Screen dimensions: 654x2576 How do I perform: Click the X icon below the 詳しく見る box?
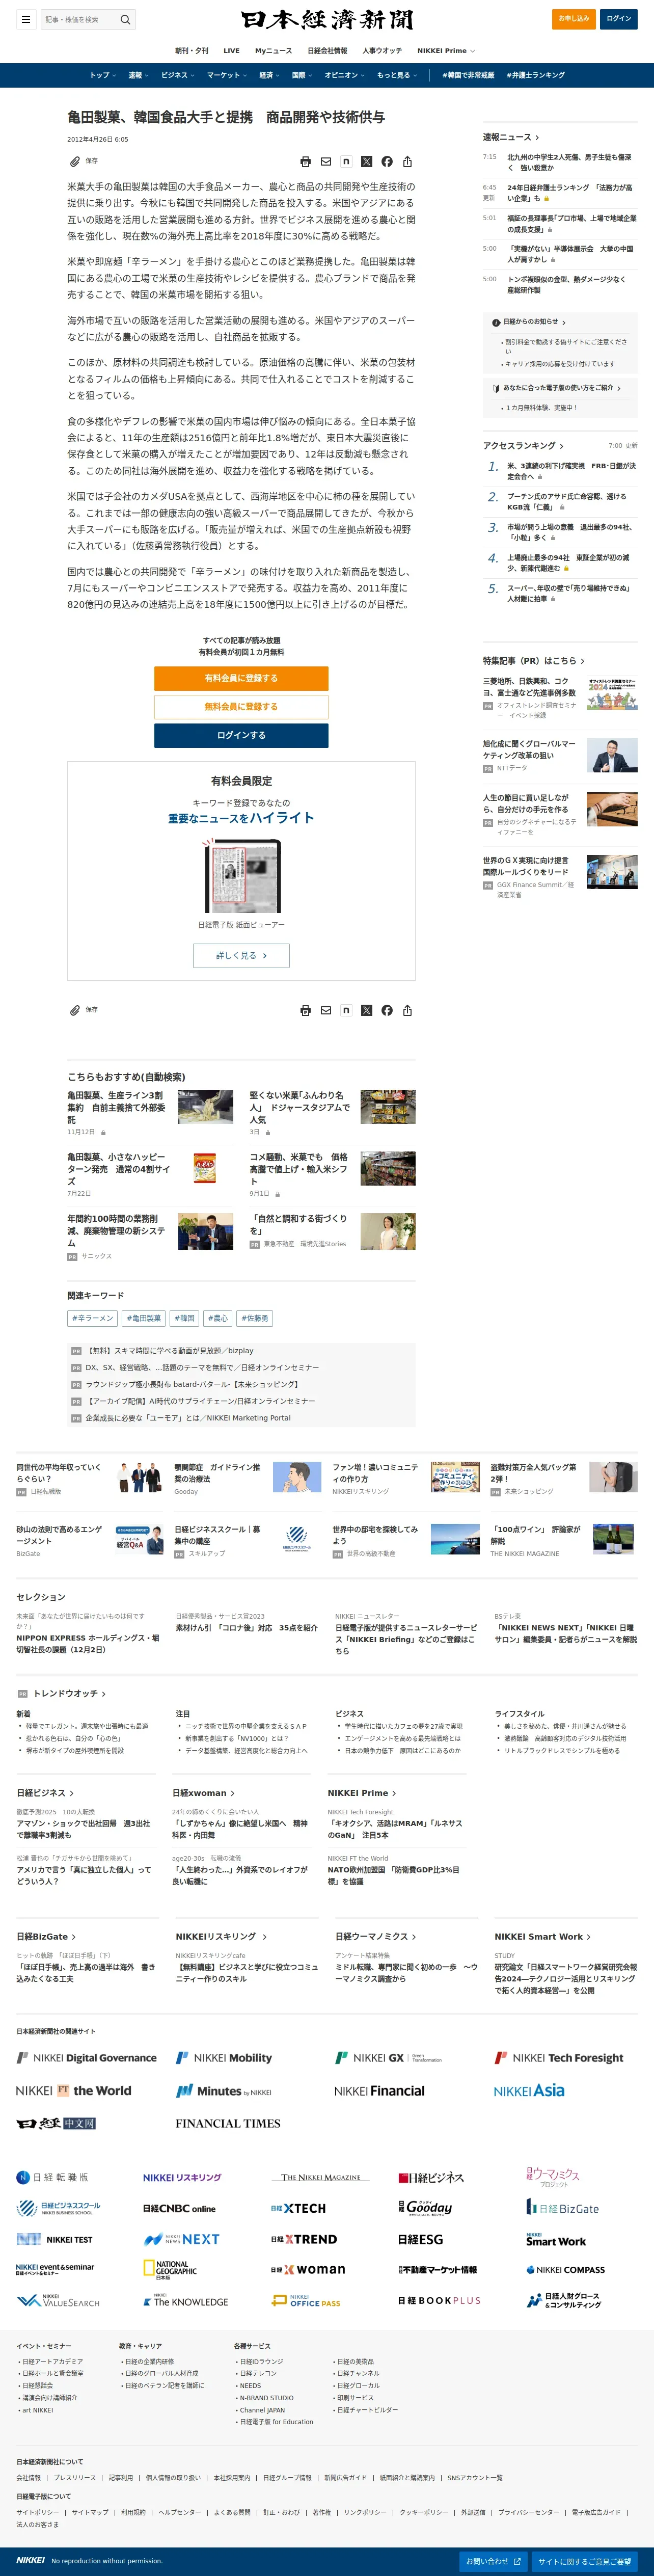tap(366, 1010)
